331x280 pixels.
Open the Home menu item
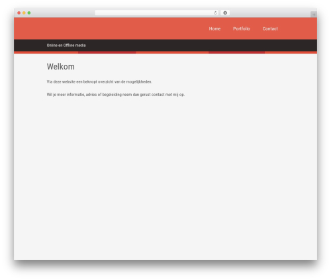[214, 28]
